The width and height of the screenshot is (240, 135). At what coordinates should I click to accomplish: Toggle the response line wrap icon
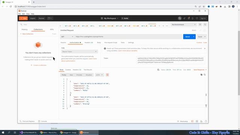pos(107,75)
